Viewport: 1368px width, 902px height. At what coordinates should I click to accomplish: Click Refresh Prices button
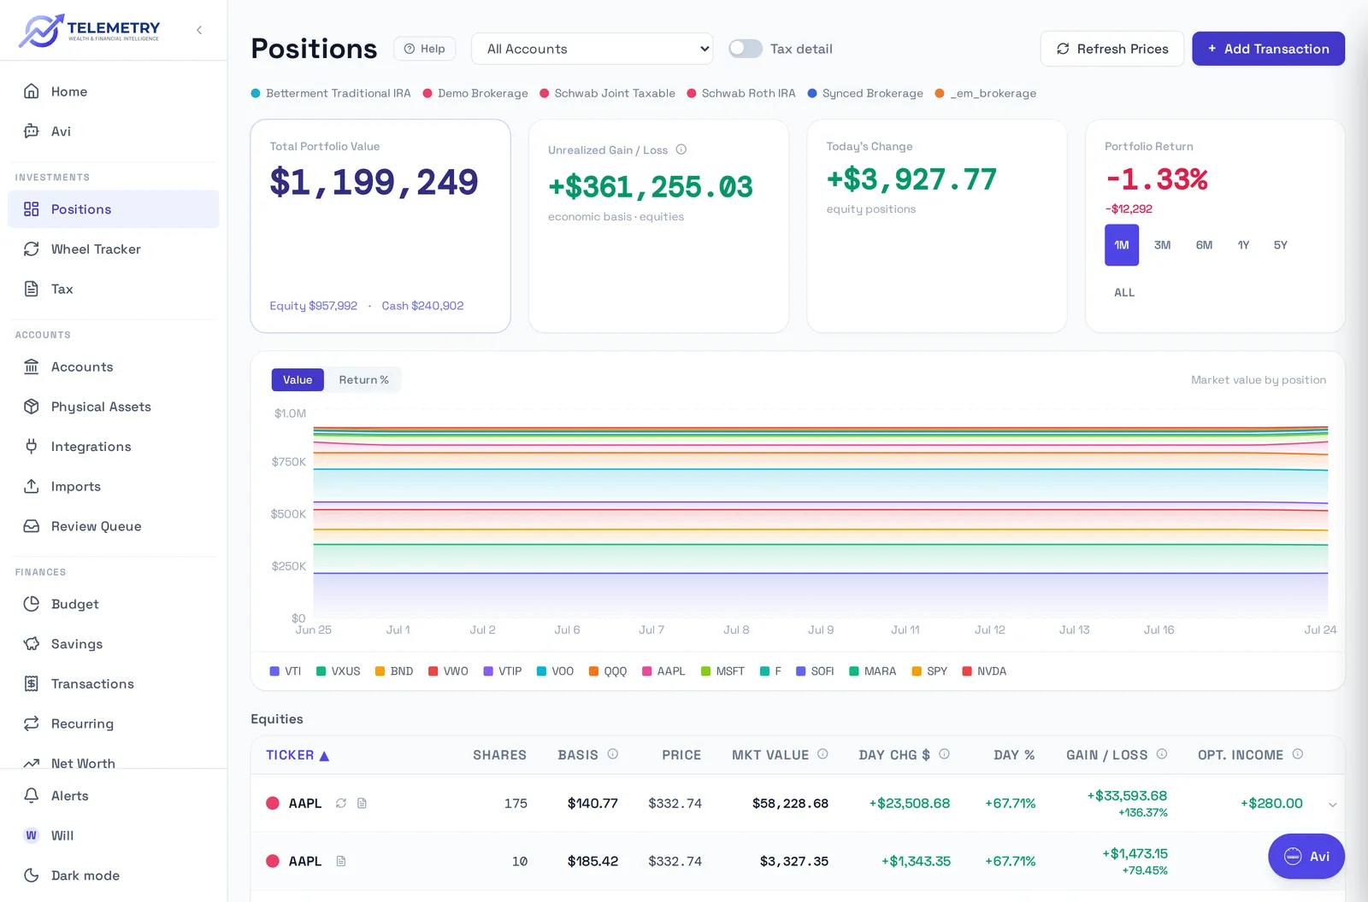pos(1112,49)
